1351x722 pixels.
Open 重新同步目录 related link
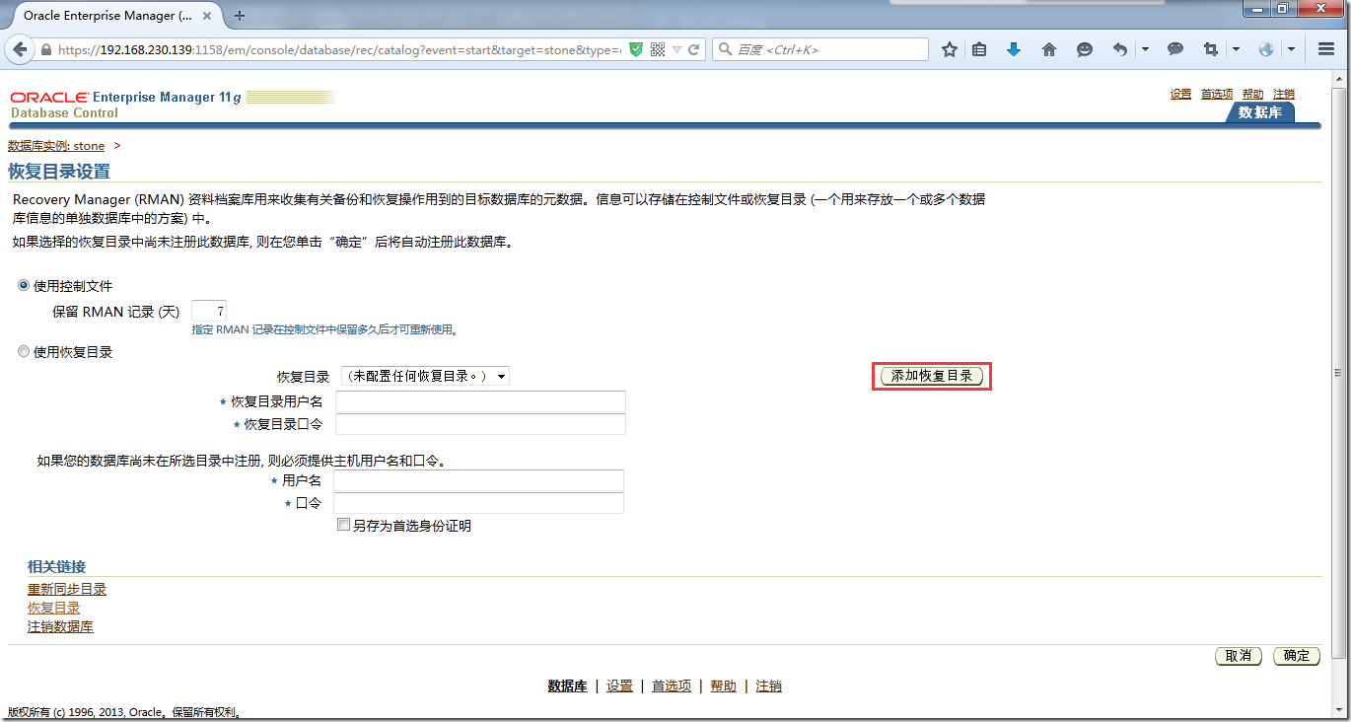(x=67, y=589)
